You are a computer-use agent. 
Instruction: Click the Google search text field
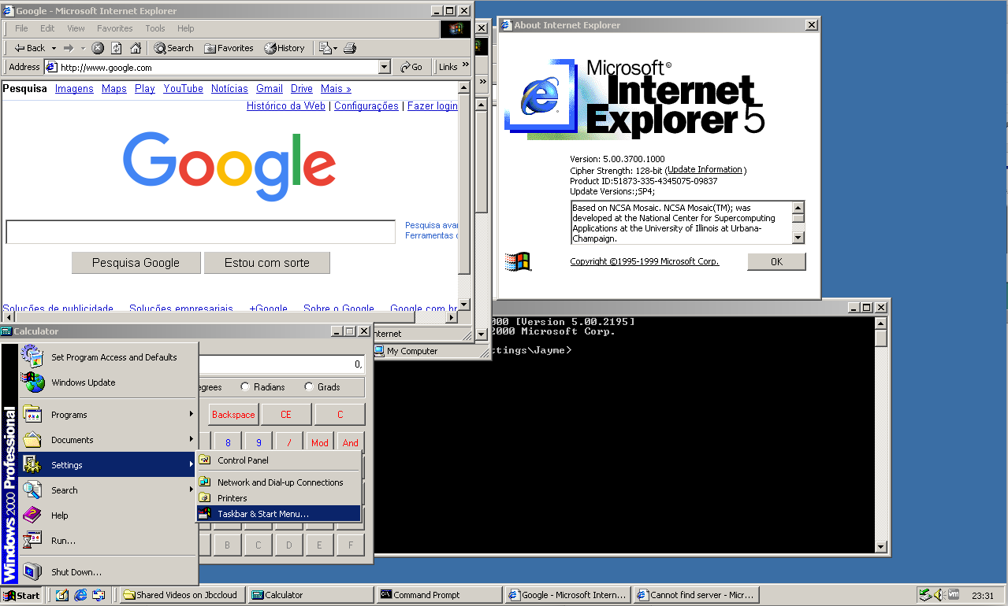[x=200, y=232]
